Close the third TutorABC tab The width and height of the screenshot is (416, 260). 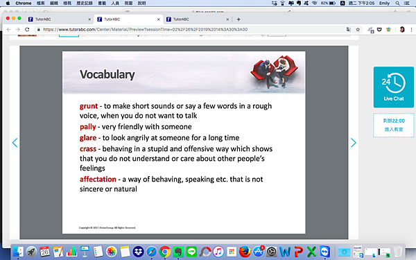point(227,19)
